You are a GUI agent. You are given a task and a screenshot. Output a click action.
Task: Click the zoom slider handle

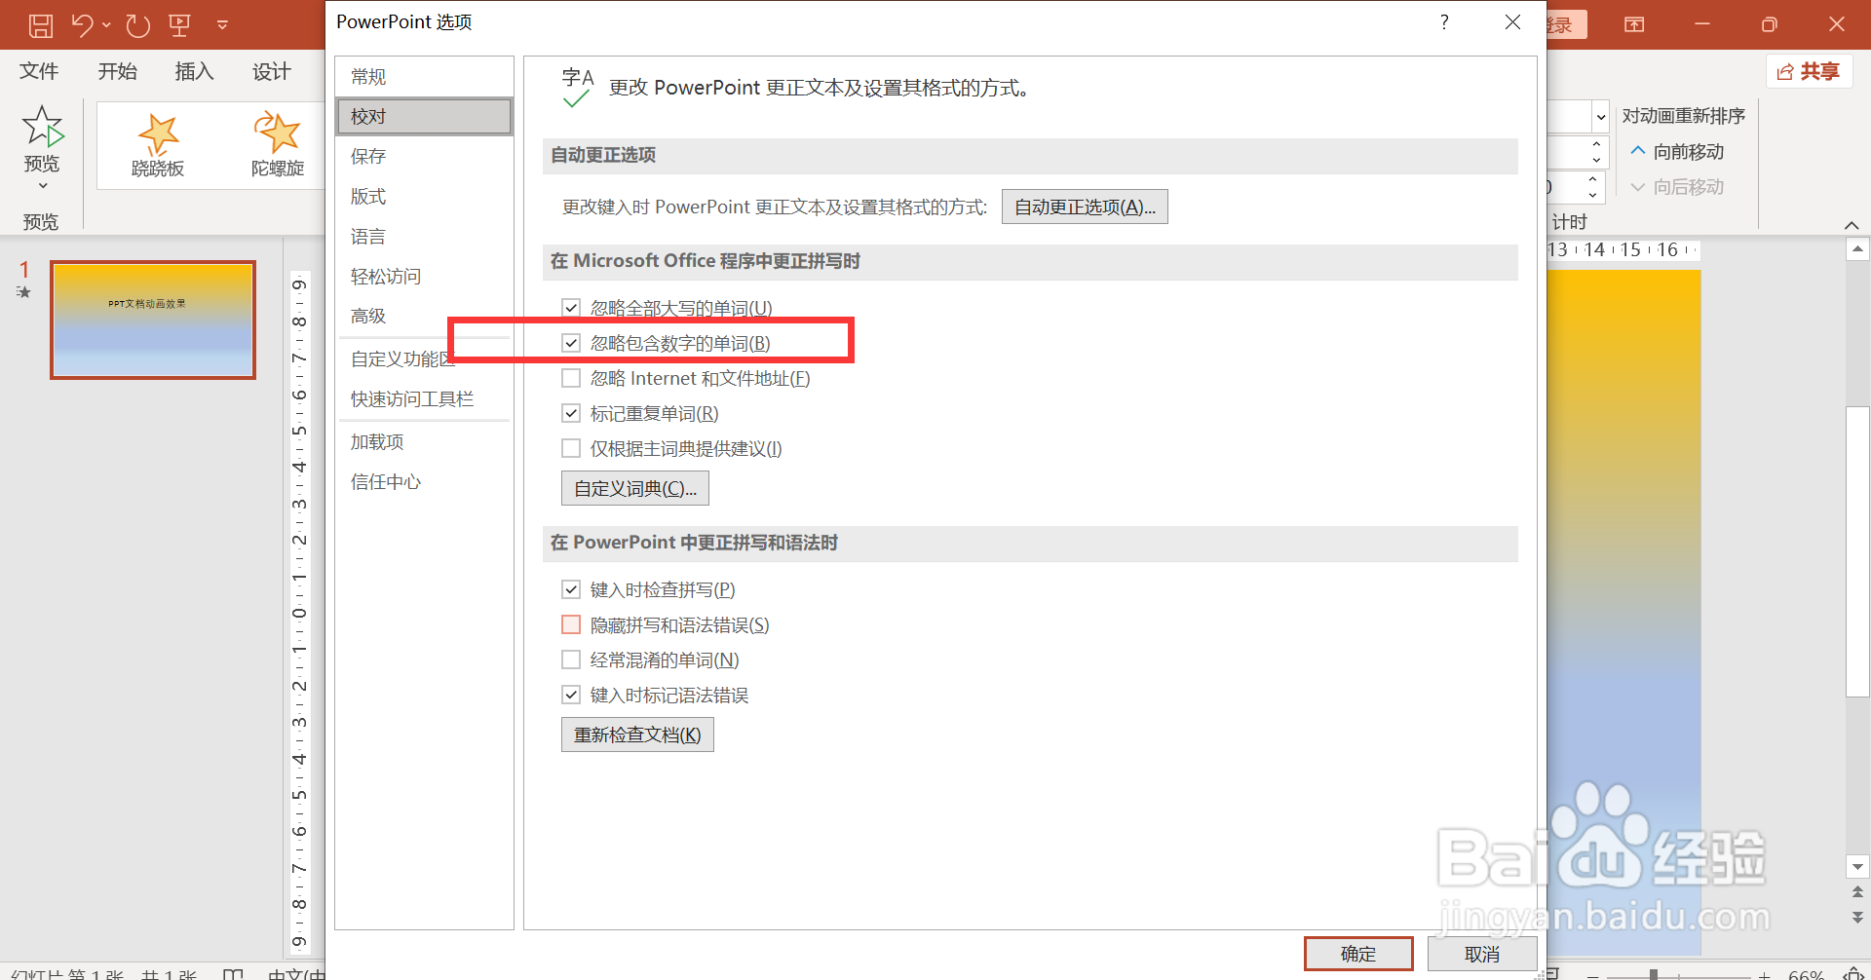[1653, 974]
